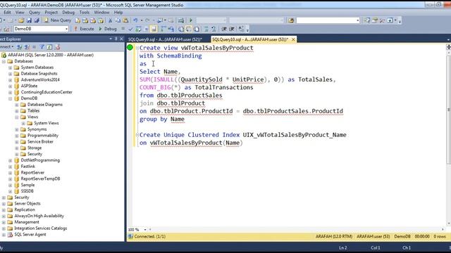Pin the Object Explorer panel (auto hide)
Viewport: 451px width, 253px height.
click(116, 39)
